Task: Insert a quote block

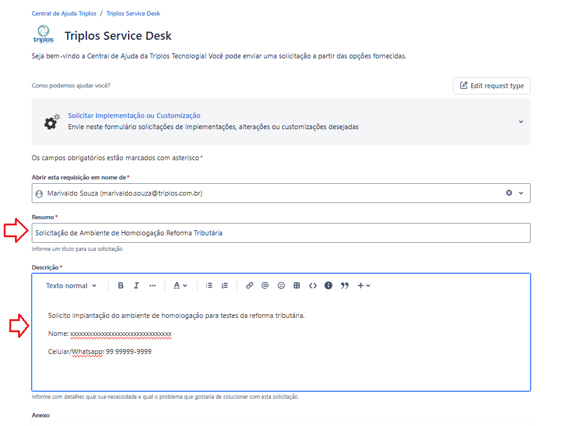Action: click(345, 286)
